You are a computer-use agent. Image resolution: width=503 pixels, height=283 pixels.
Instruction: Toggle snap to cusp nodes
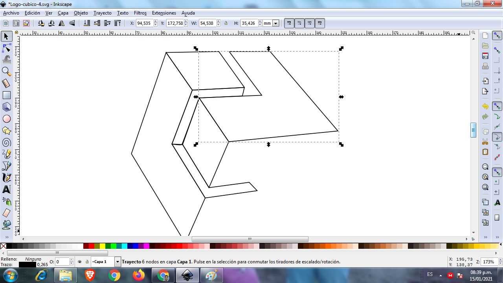497,137
